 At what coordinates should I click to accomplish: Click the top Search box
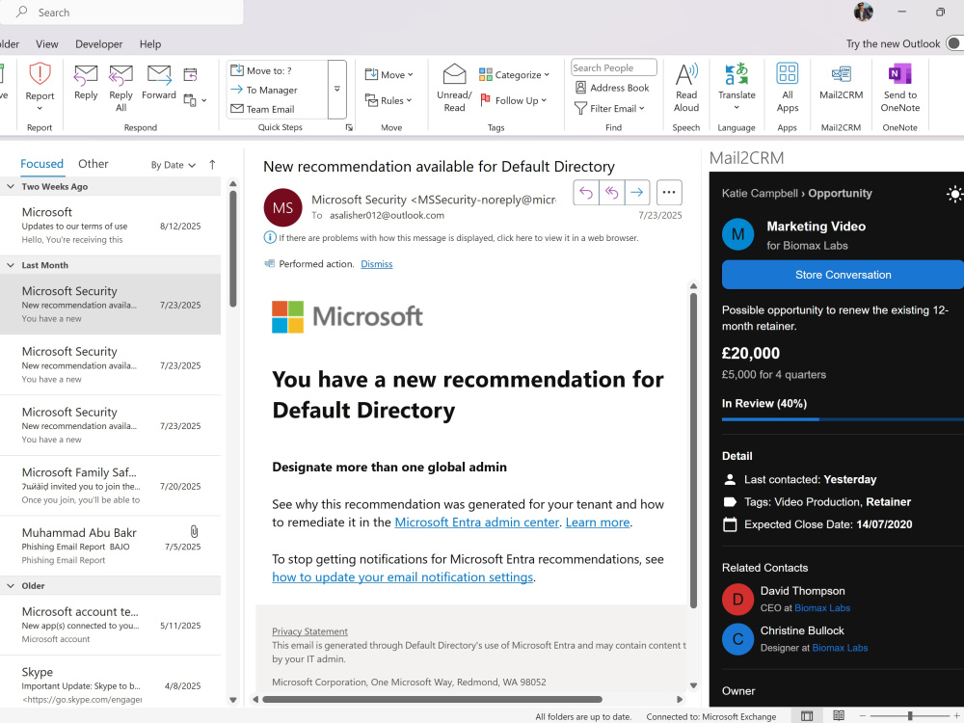pos(121,12)
